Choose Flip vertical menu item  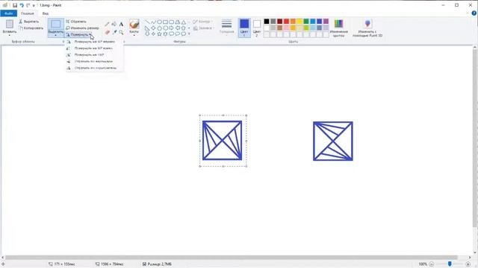[95, 61]
